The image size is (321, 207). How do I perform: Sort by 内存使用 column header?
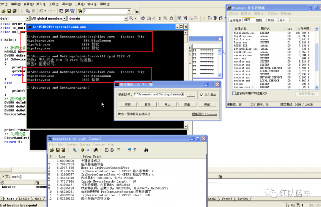coord(303,29)
